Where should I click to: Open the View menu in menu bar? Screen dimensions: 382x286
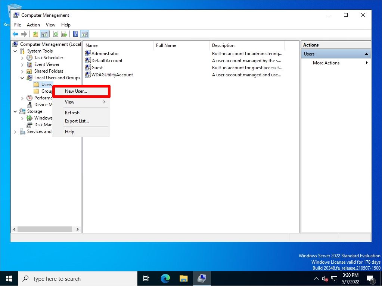click(x=50, y=25)
